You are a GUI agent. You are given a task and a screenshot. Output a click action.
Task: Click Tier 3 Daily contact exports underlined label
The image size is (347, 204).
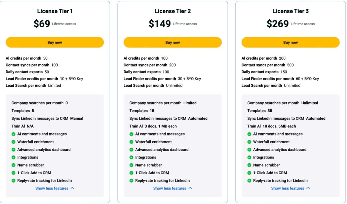coord(260,72)
